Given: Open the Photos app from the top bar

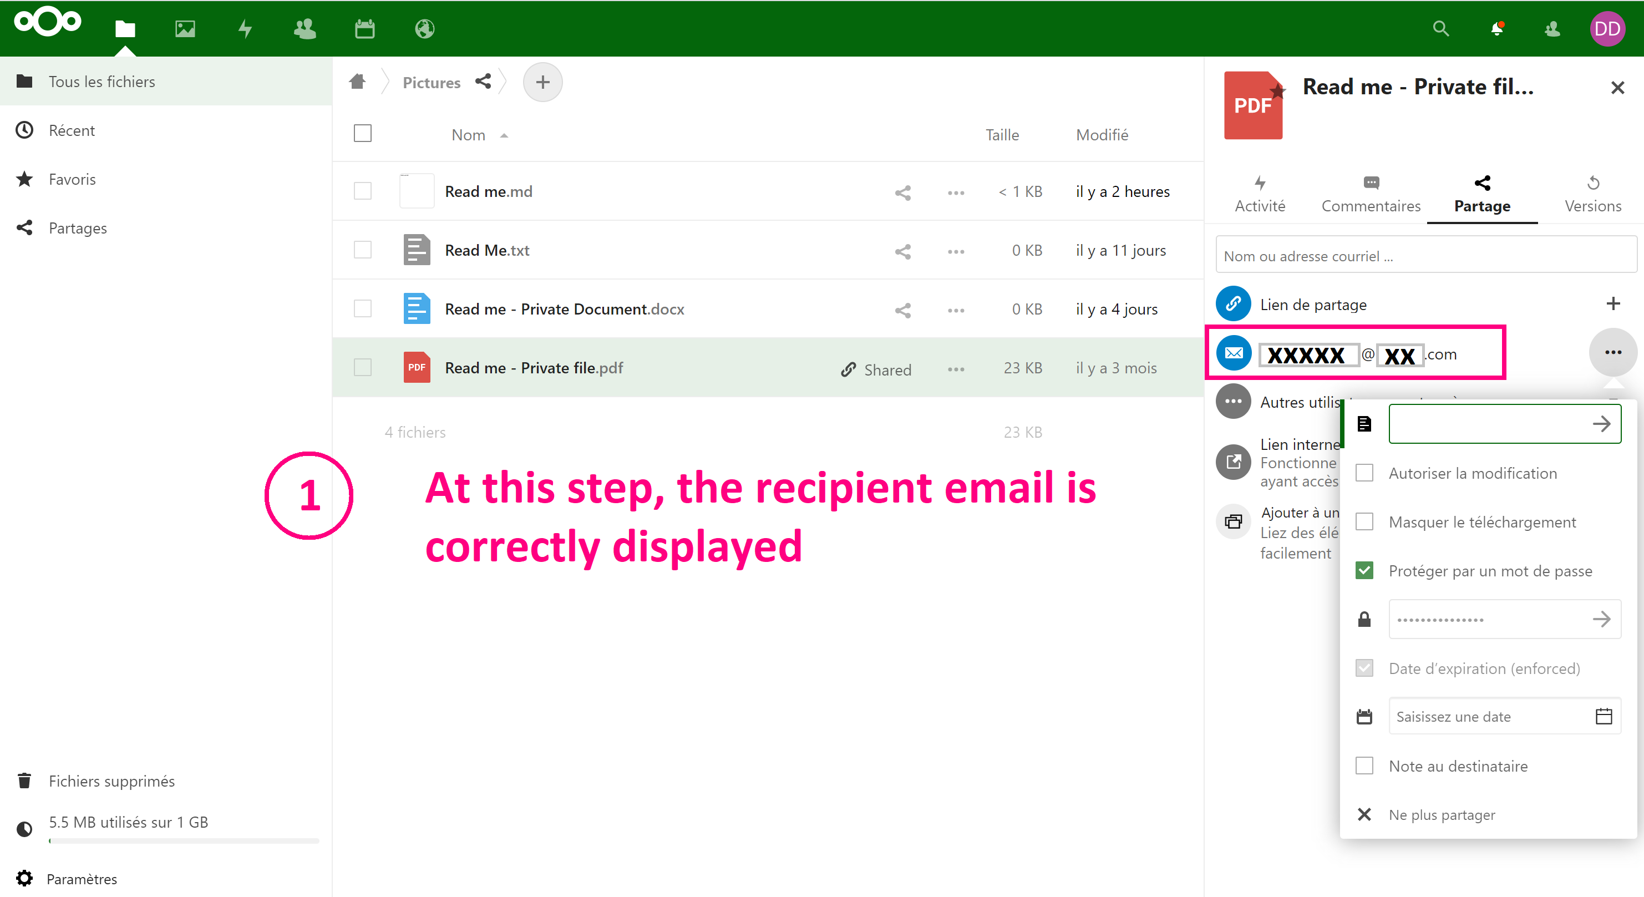Looking at the screenshot, I should [185, 28].
